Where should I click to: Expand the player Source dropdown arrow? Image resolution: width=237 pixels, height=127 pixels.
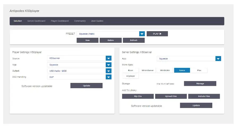pos(108,58)
